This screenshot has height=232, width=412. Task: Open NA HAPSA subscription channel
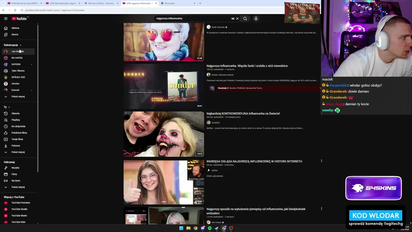tap(18, 58)
